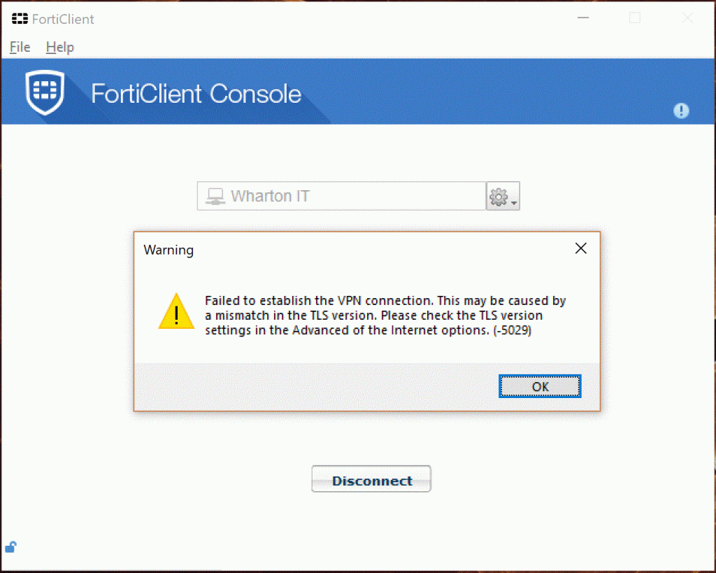Click the blue exclamation alert icon
This screenshot has width=716, height=573.
pyautogui.click(x=681, y=111)
